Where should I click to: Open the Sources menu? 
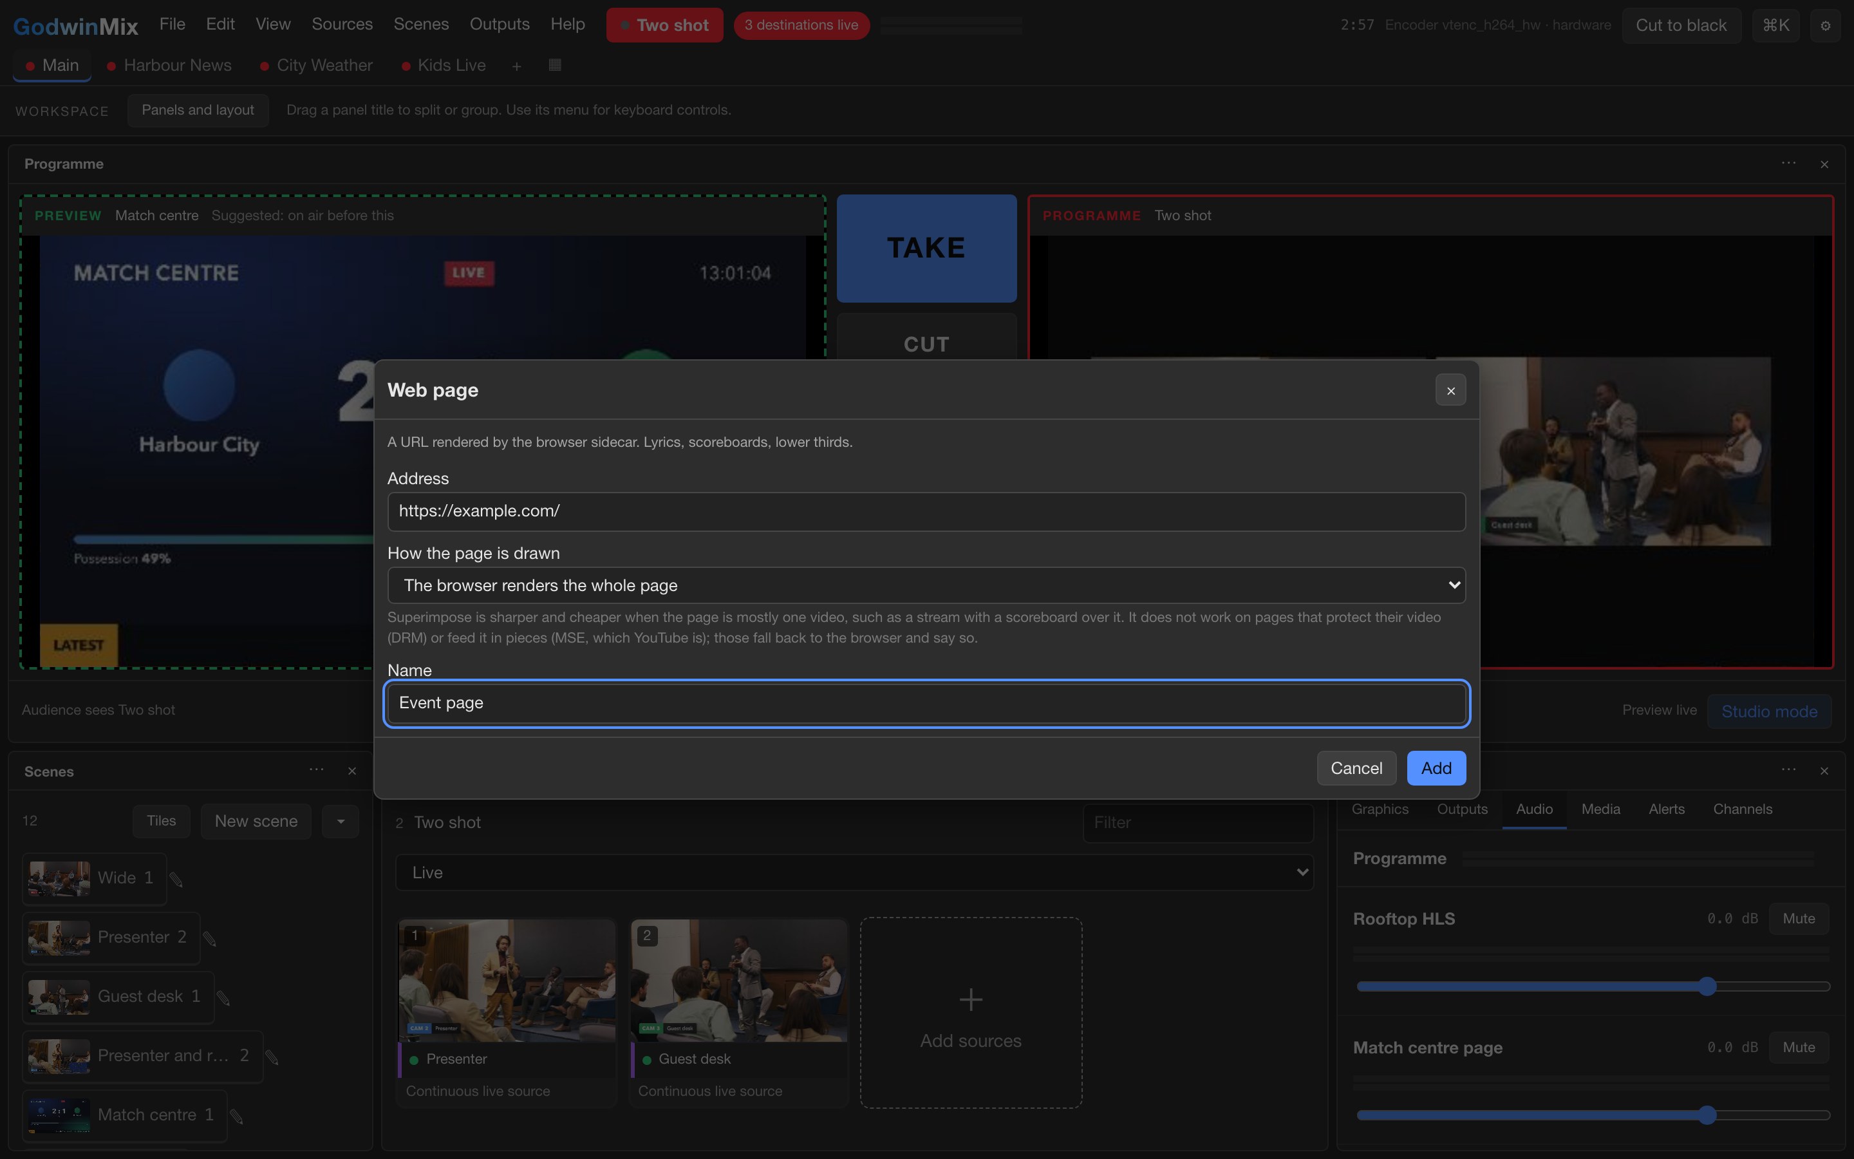342,24
